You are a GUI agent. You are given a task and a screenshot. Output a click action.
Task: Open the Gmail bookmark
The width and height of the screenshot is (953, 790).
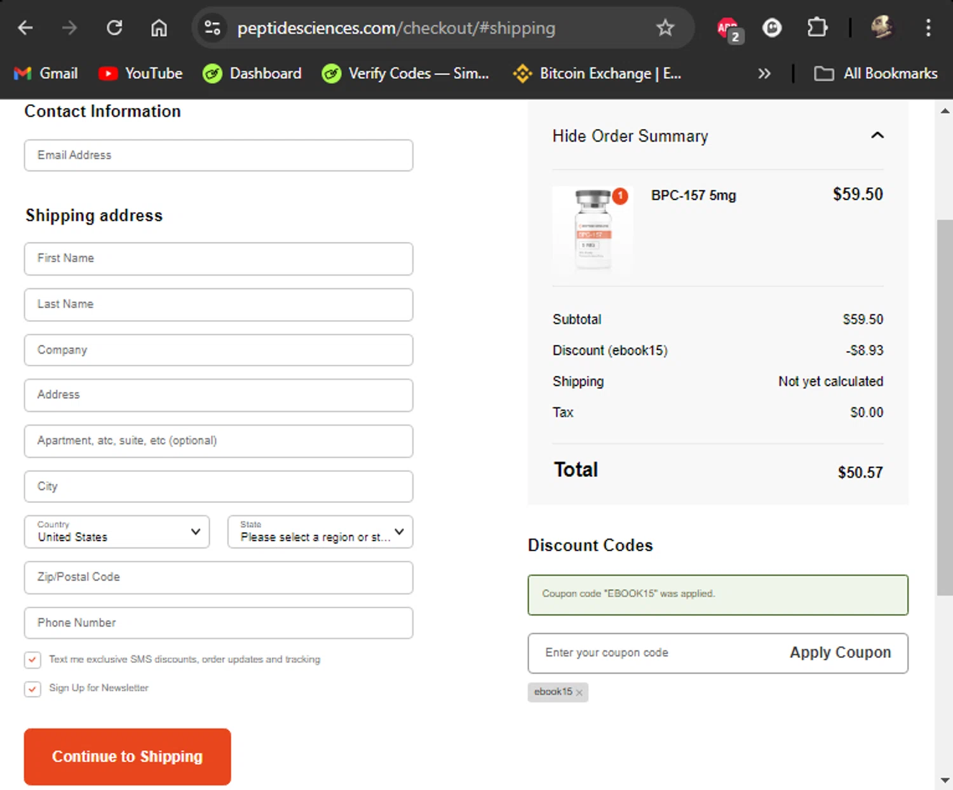point(46,74)
